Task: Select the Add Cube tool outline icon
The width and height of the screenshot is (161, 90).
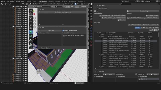Action: [x=31, y=36]
